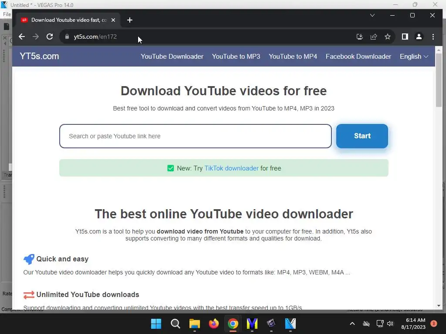Open Chrome three-dot menu
446x334 pixels.
[x=433, y=37]
